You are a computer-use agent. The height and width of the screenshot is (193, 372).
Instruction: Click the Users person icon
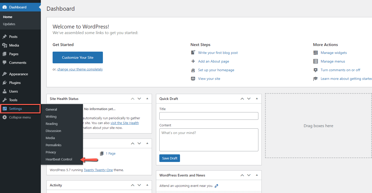coord(5,91)
